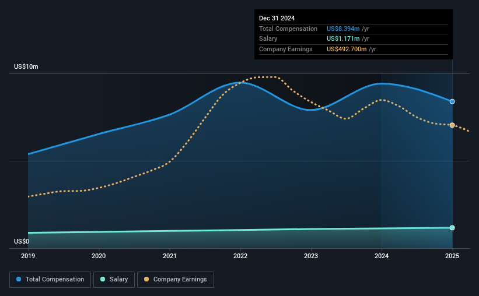
Task: Select the blue Total Compensation data point at 2025
Action: point(452,101)
